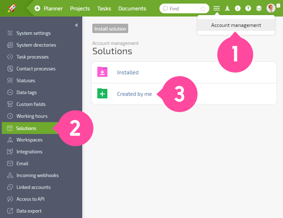Click the pink Installed folder icon
Screen dimensions: 283x218
click(102, 72)
